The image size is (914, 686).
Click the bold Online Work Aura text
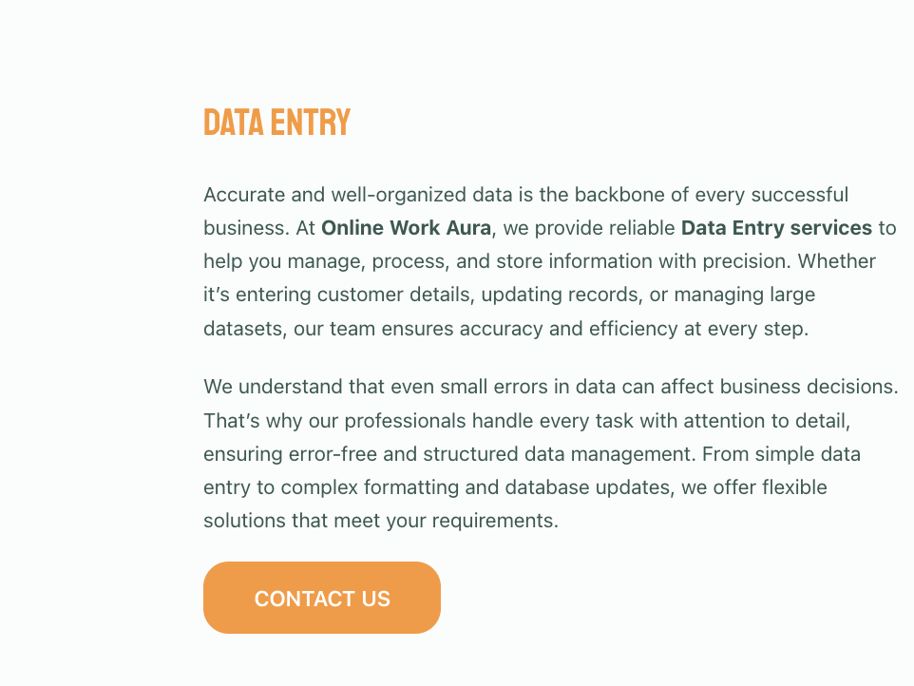[x=406, y=228]
